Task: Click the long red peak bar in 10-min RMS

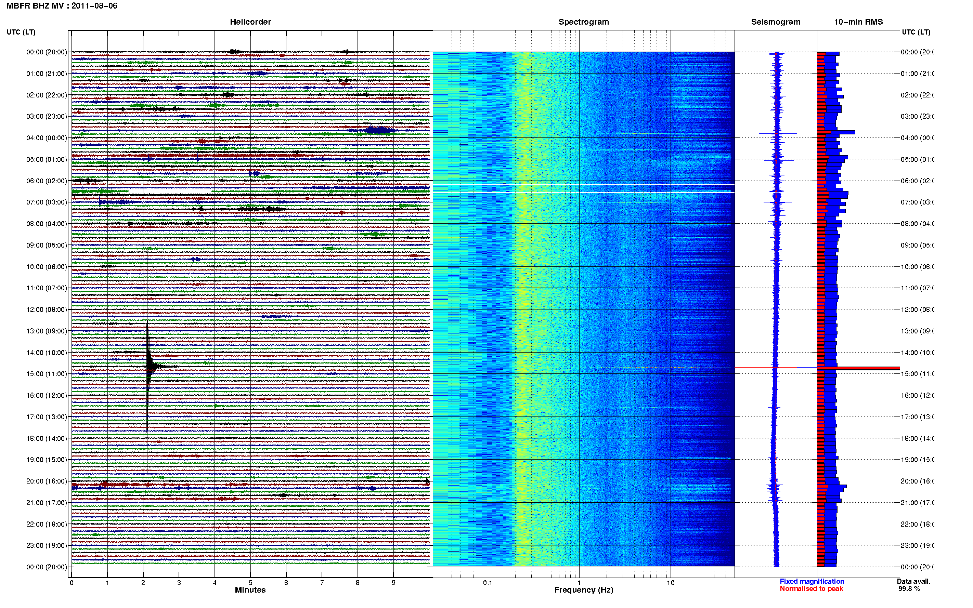Action: click(x=858, y=368)
